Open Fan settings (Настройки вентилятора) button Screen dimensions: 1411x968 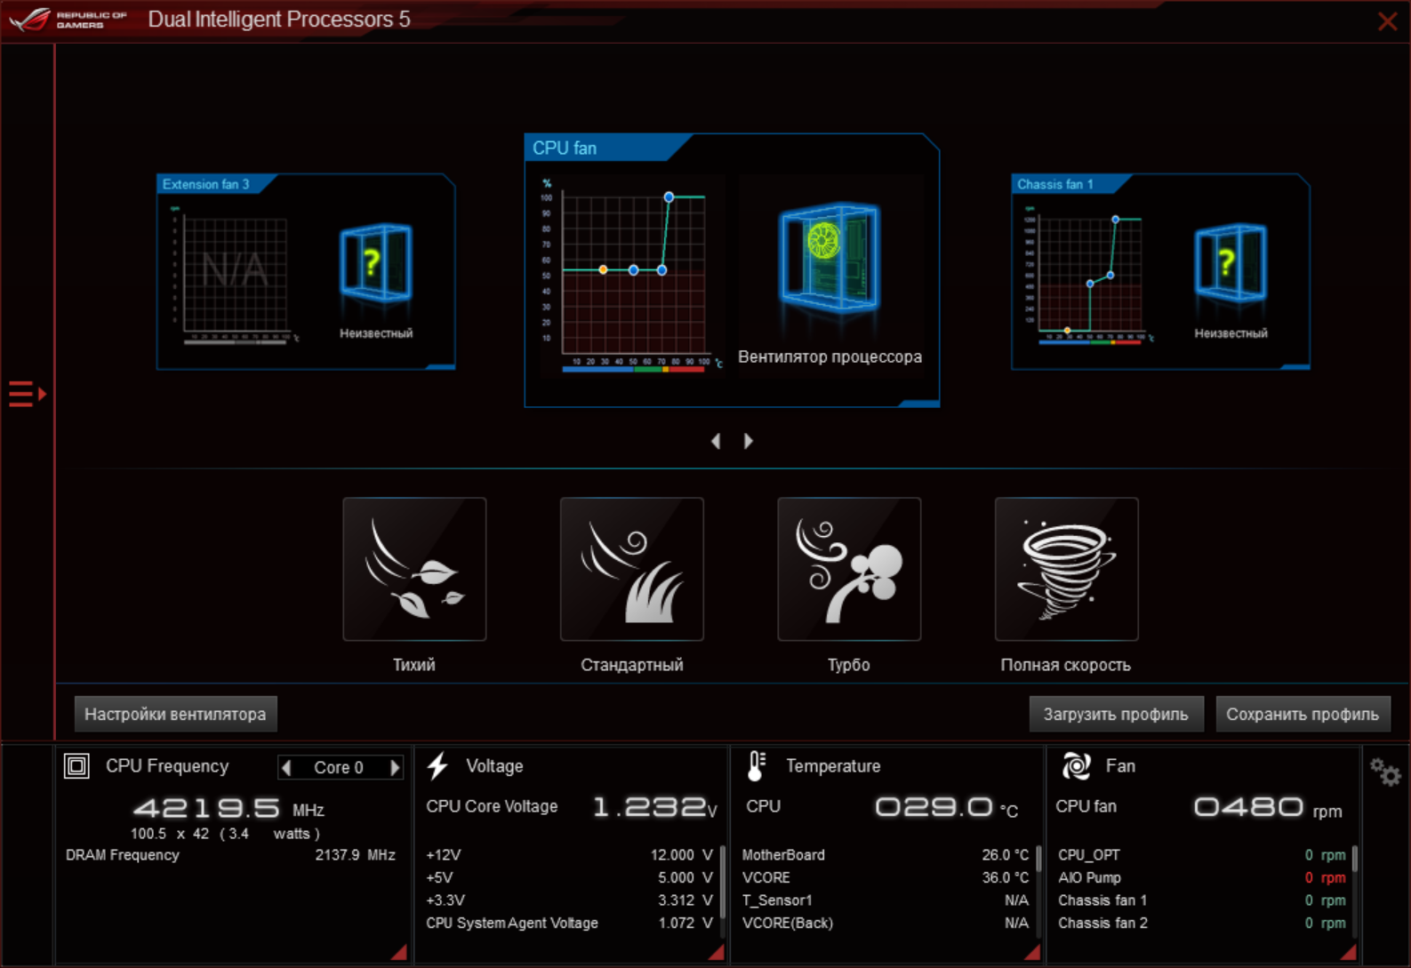click(x=175, y=714)
